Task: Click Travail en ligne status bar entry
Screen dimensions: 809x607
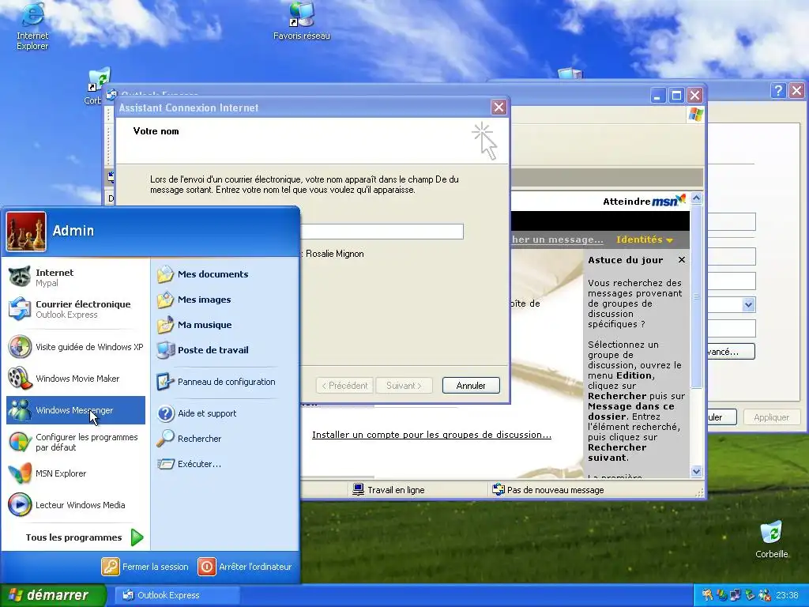Action: click(389, 490)
